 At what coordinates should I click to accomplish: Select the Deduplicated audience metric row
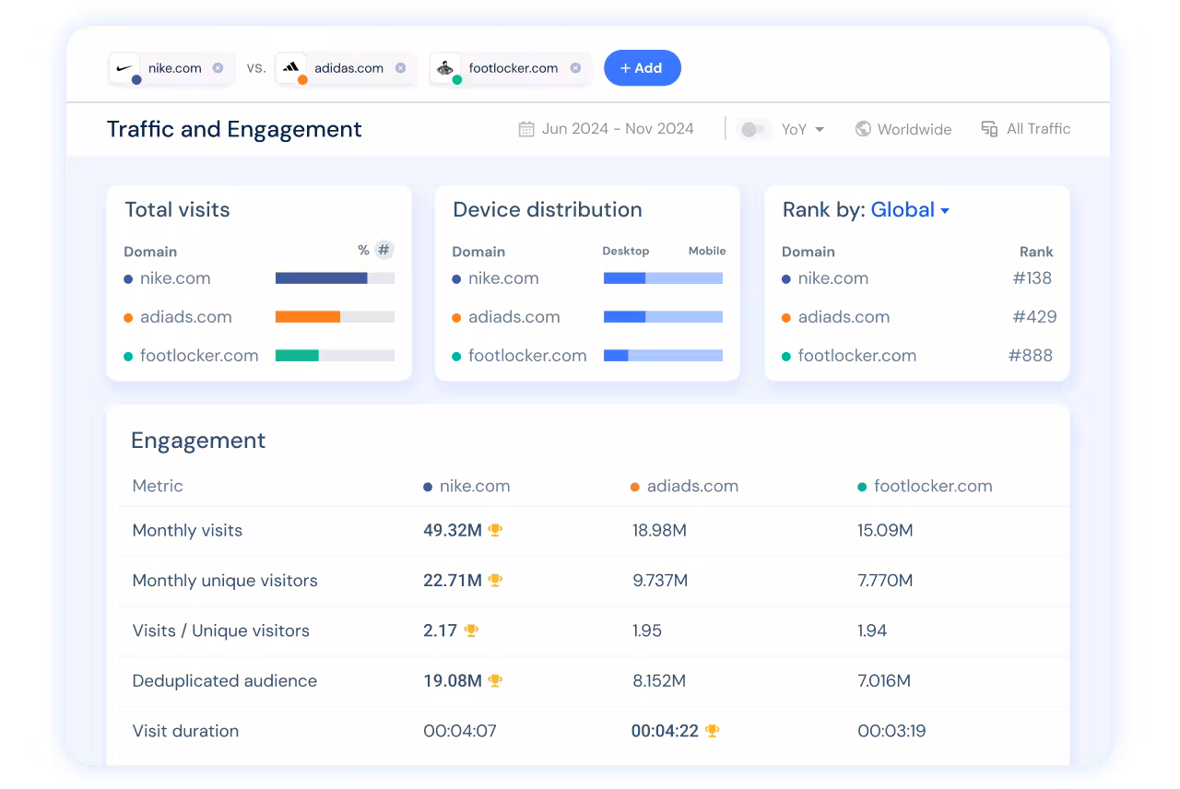224,681
